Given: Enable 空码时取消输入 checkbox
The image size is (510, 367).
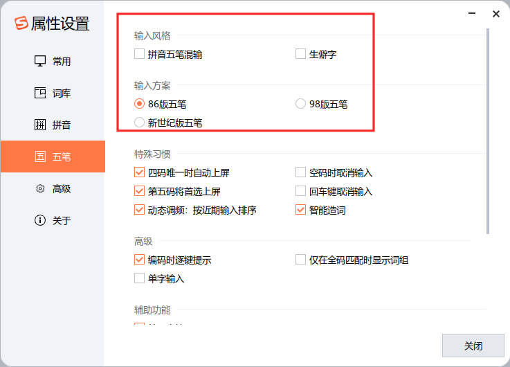Looking at the screenshot, I should [x=300, y=172].
